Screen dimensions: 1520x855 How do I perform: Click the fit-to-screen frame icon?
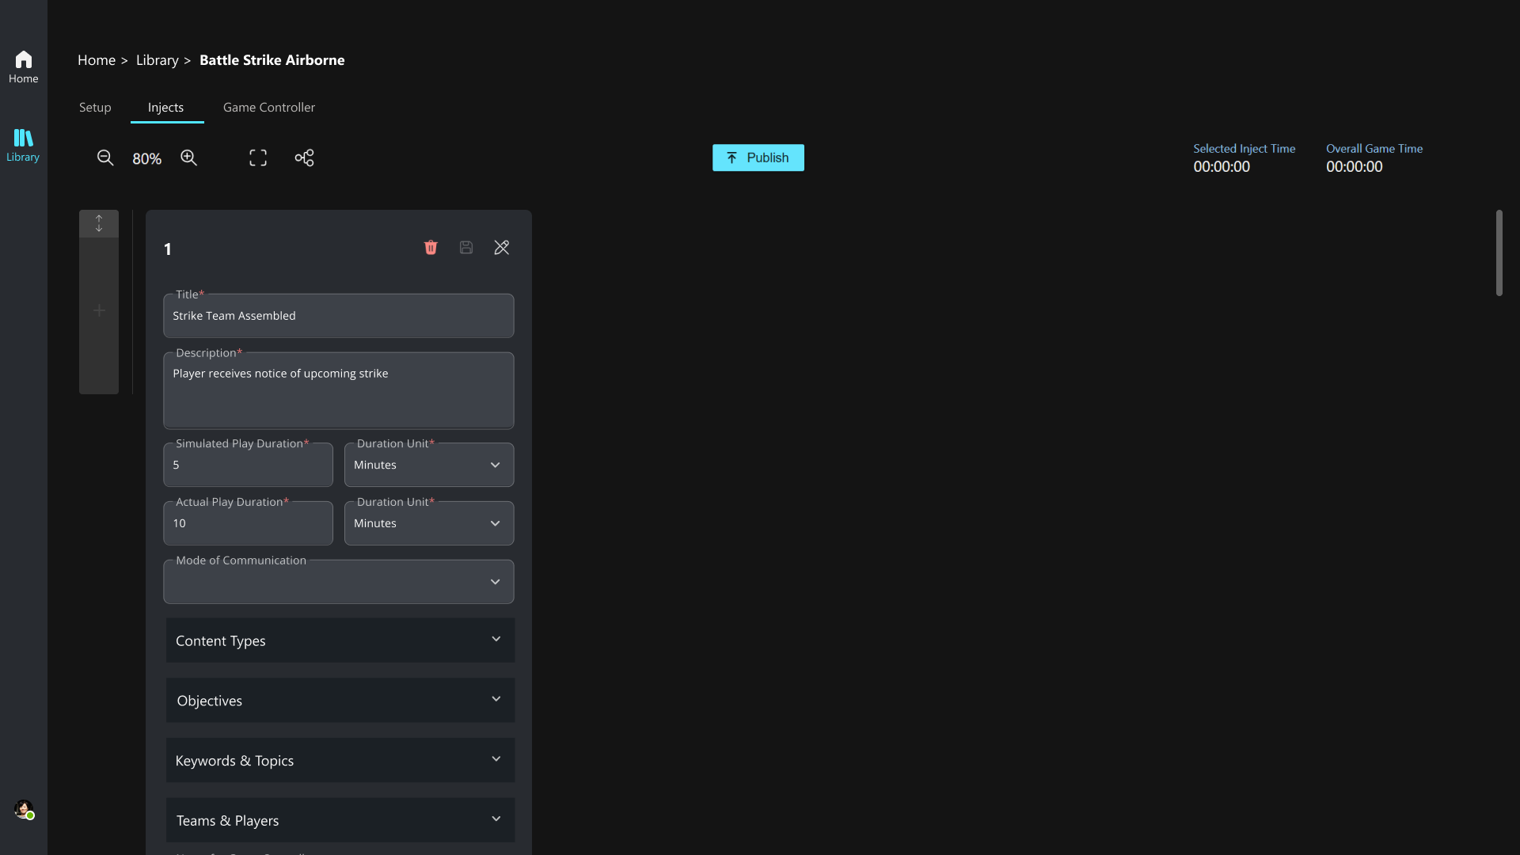258,158
